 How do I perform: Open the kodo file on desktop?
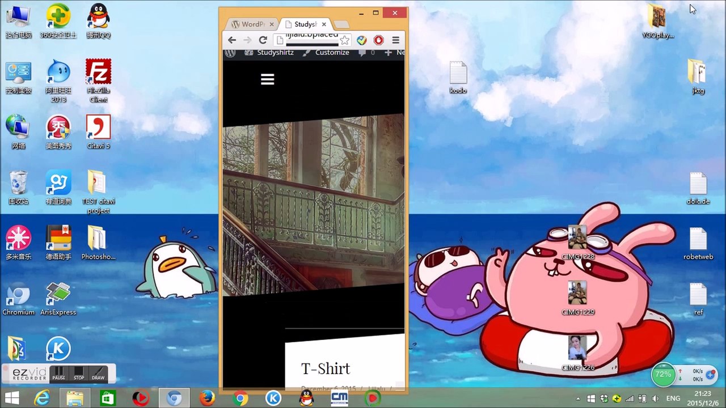point(458,78)
